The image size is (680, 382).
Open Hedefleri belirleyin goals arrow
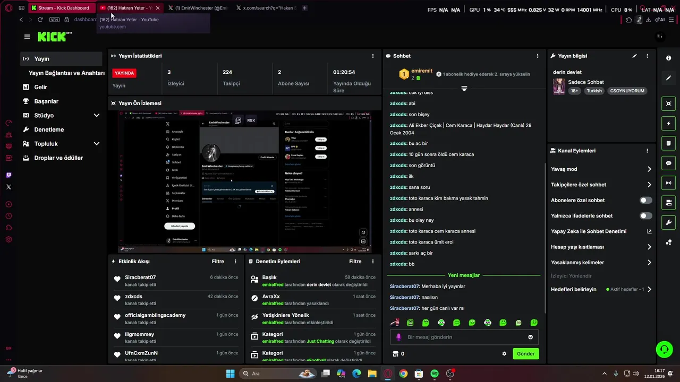(649, 290)
